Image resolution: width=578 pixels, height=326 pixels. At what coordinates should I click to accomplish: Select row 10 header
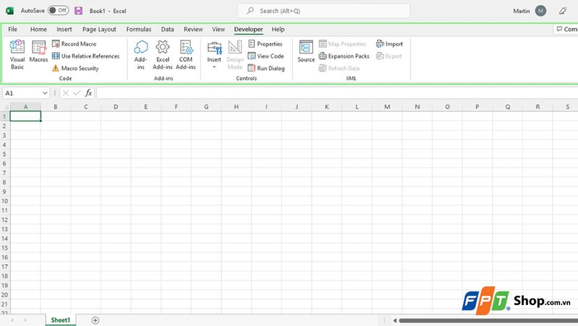5,201
